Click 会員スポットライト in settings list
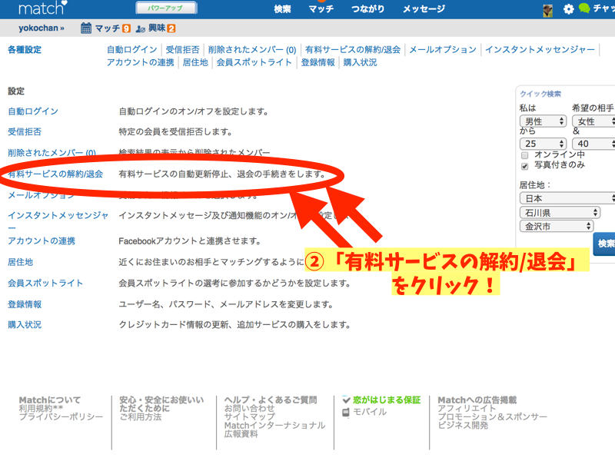This screenshot has height=461, width=615. coord(45,283)
